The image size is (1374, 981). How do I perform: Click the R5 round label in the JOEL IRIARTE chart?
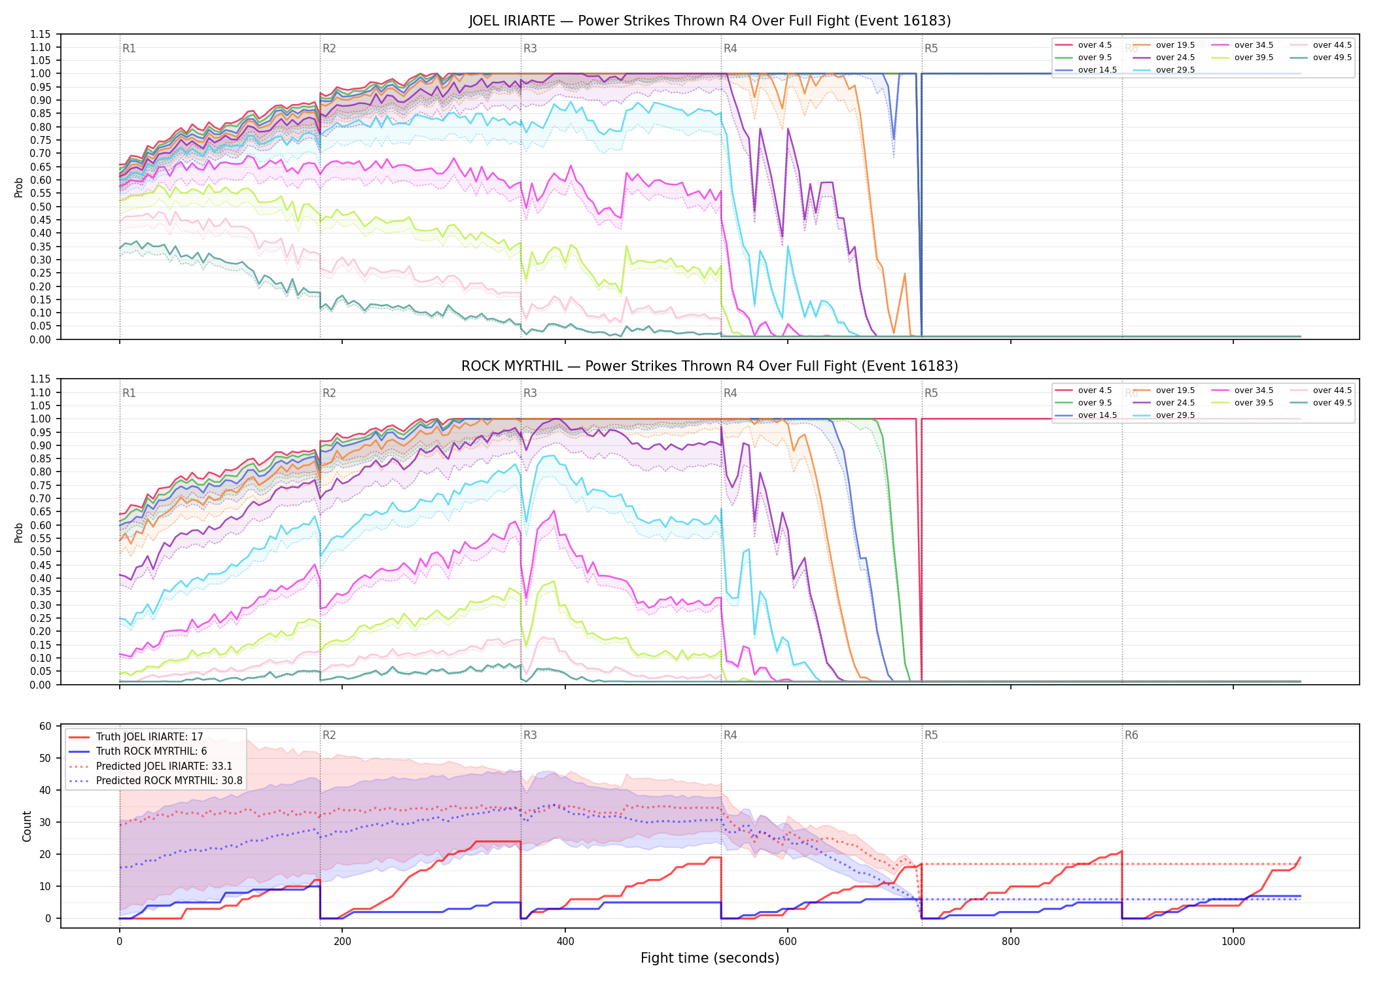[931, 48]
